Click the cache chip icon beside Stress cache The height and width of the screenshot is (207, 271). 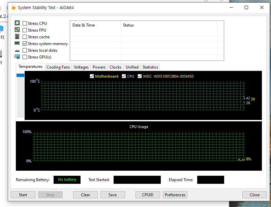point(17,37)
